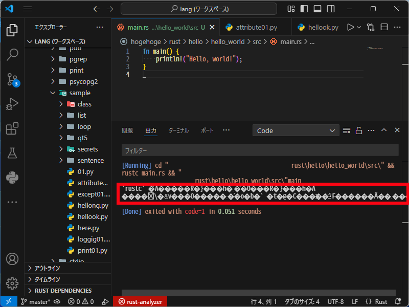This screenshot has width=409, height=307.
Task: Toggle the primary side bar visibility
Action: tap(304, 9)
